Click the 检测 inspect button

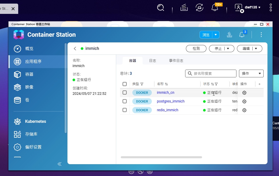196,49
